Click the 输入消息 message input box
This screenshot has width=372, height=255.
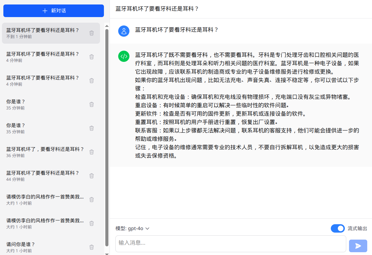click(x=231, y=244)
